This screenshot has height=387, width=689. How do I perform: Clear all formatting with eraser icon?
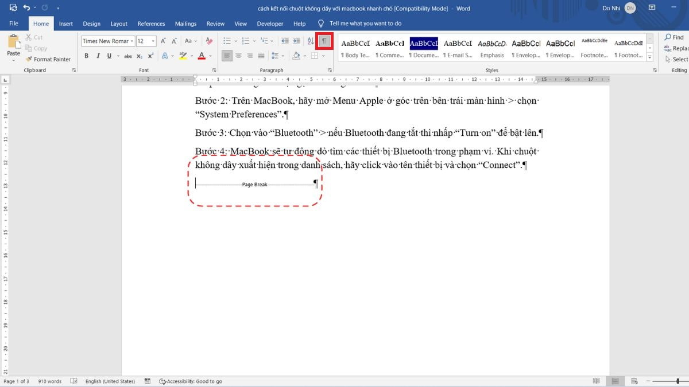[x=208, y=41]
